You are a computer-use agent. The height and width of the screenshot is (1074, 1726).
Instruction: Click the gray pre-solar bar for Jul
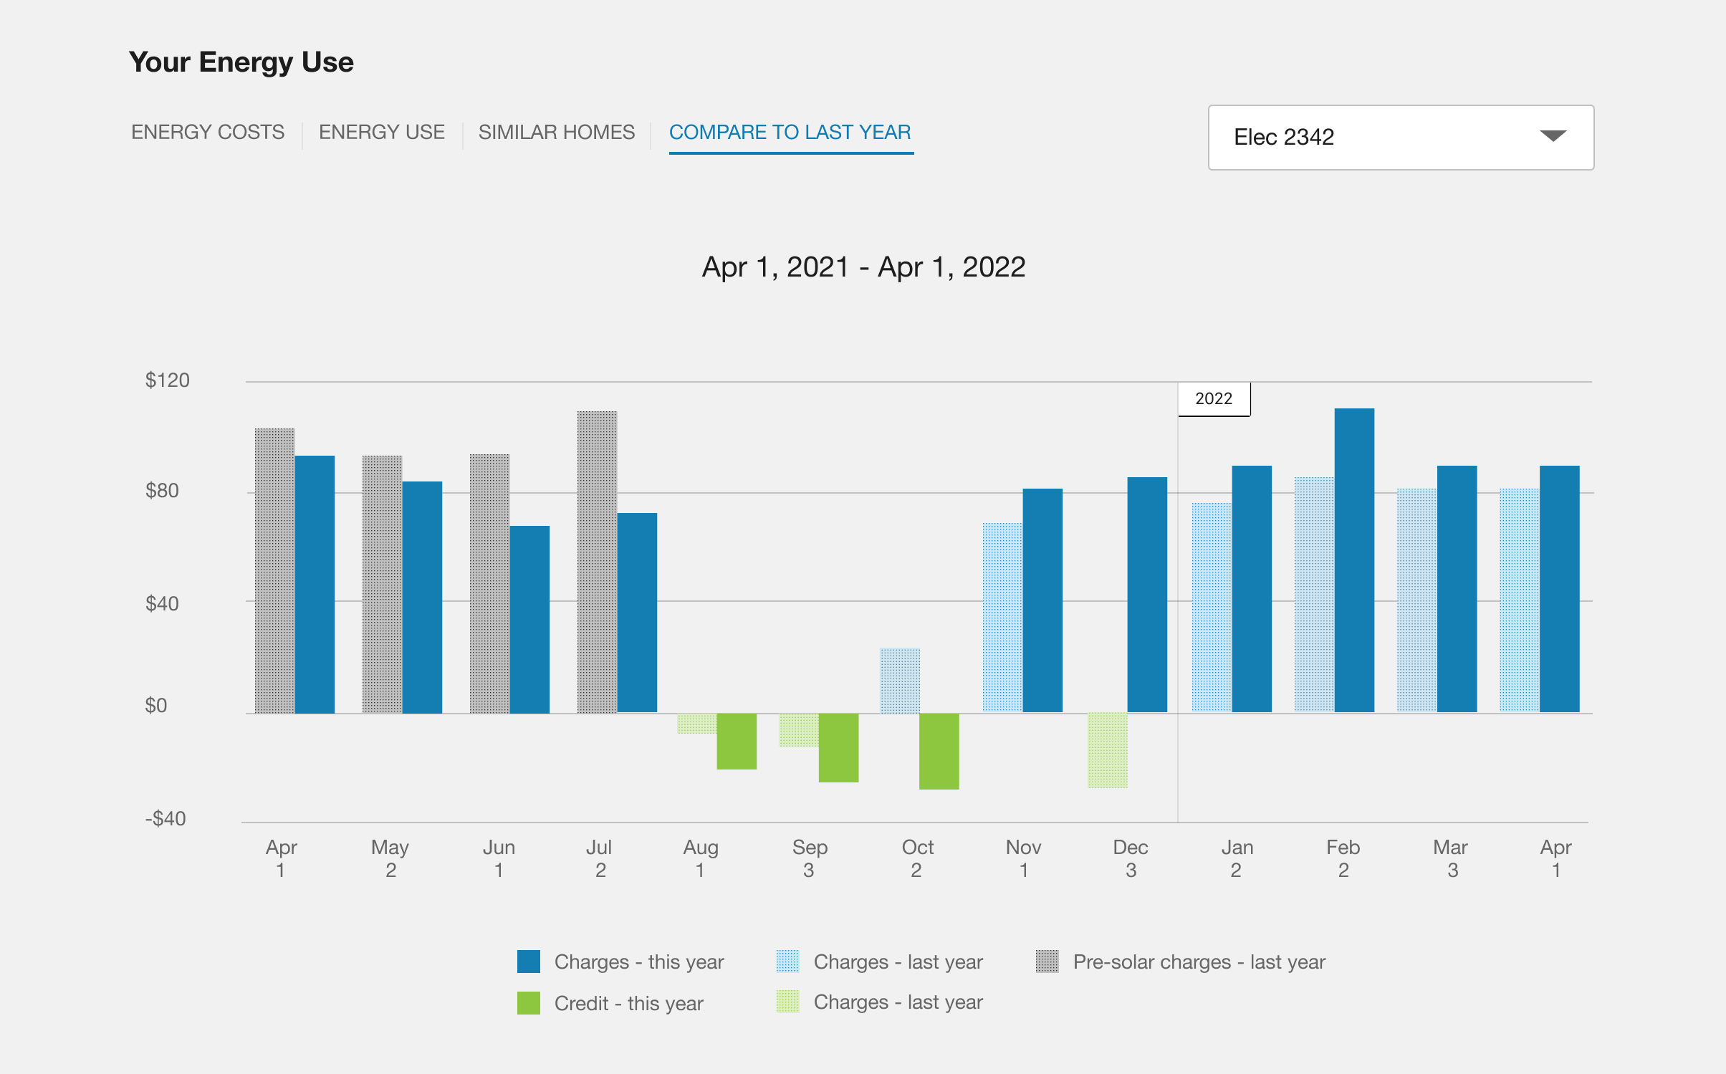point(597,562)
